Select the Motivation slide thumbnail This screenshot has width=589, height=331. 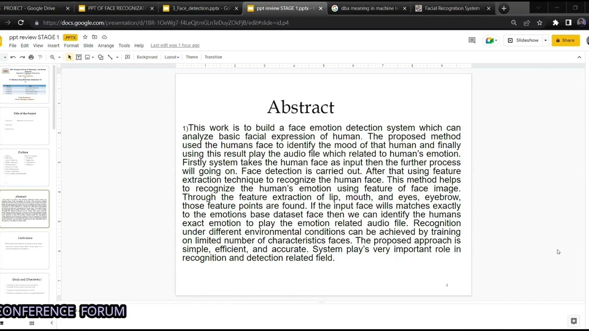[25, 251]
